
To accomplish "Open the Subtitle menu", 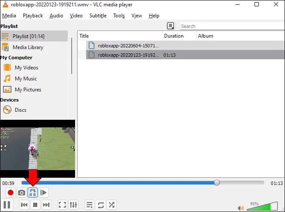I will tap(98, 16).
